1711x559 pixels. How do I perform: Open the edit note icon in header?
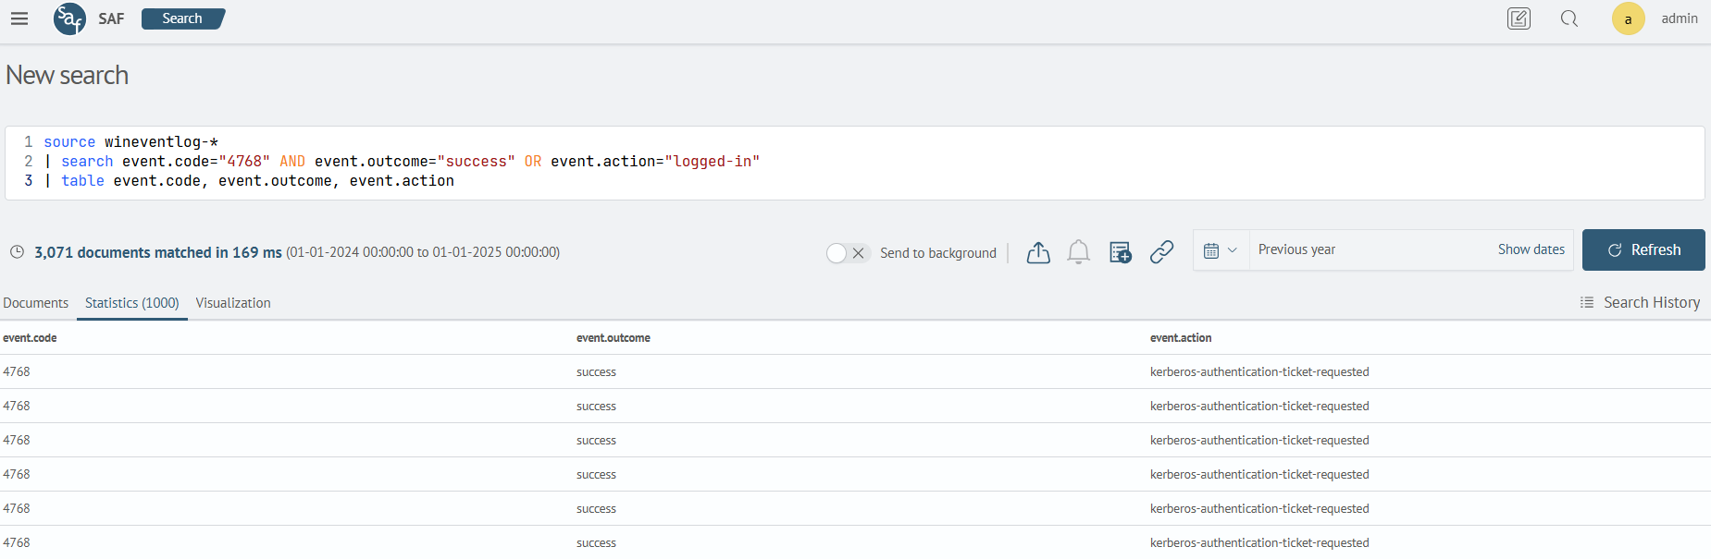[x=1519, y=18]
